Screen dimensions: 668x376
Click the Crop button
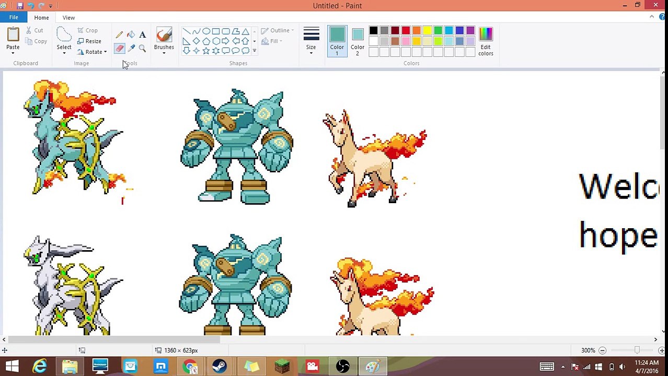click(87, 31)
